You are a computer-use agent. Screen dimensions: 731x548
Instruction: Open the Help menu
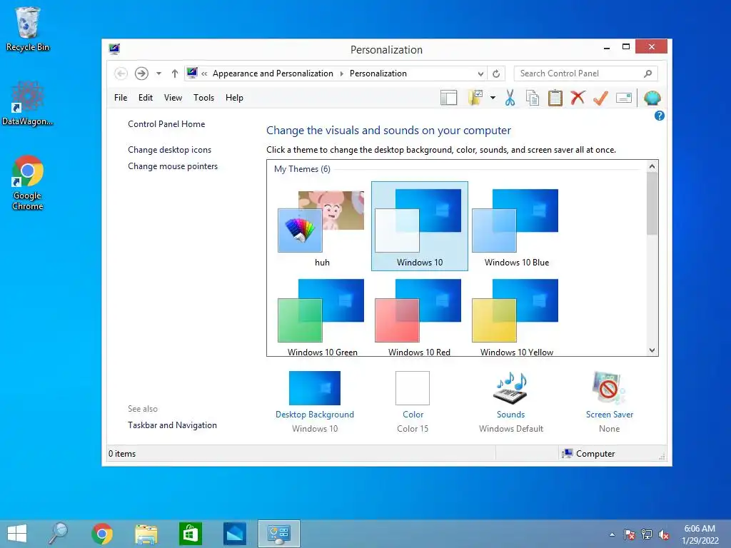(x=234, y=98)
